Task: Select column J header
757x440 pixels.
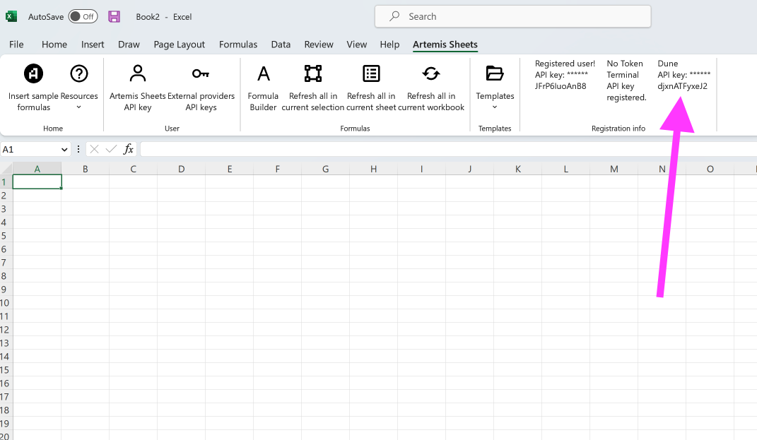Action: click(x=470, y=169)
